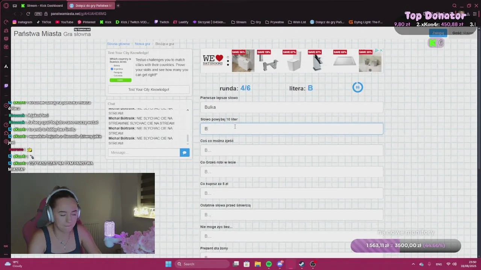The image size is (481, 270).
Task: Open the Instagram bookmark
Action: (x=22, y=22)
